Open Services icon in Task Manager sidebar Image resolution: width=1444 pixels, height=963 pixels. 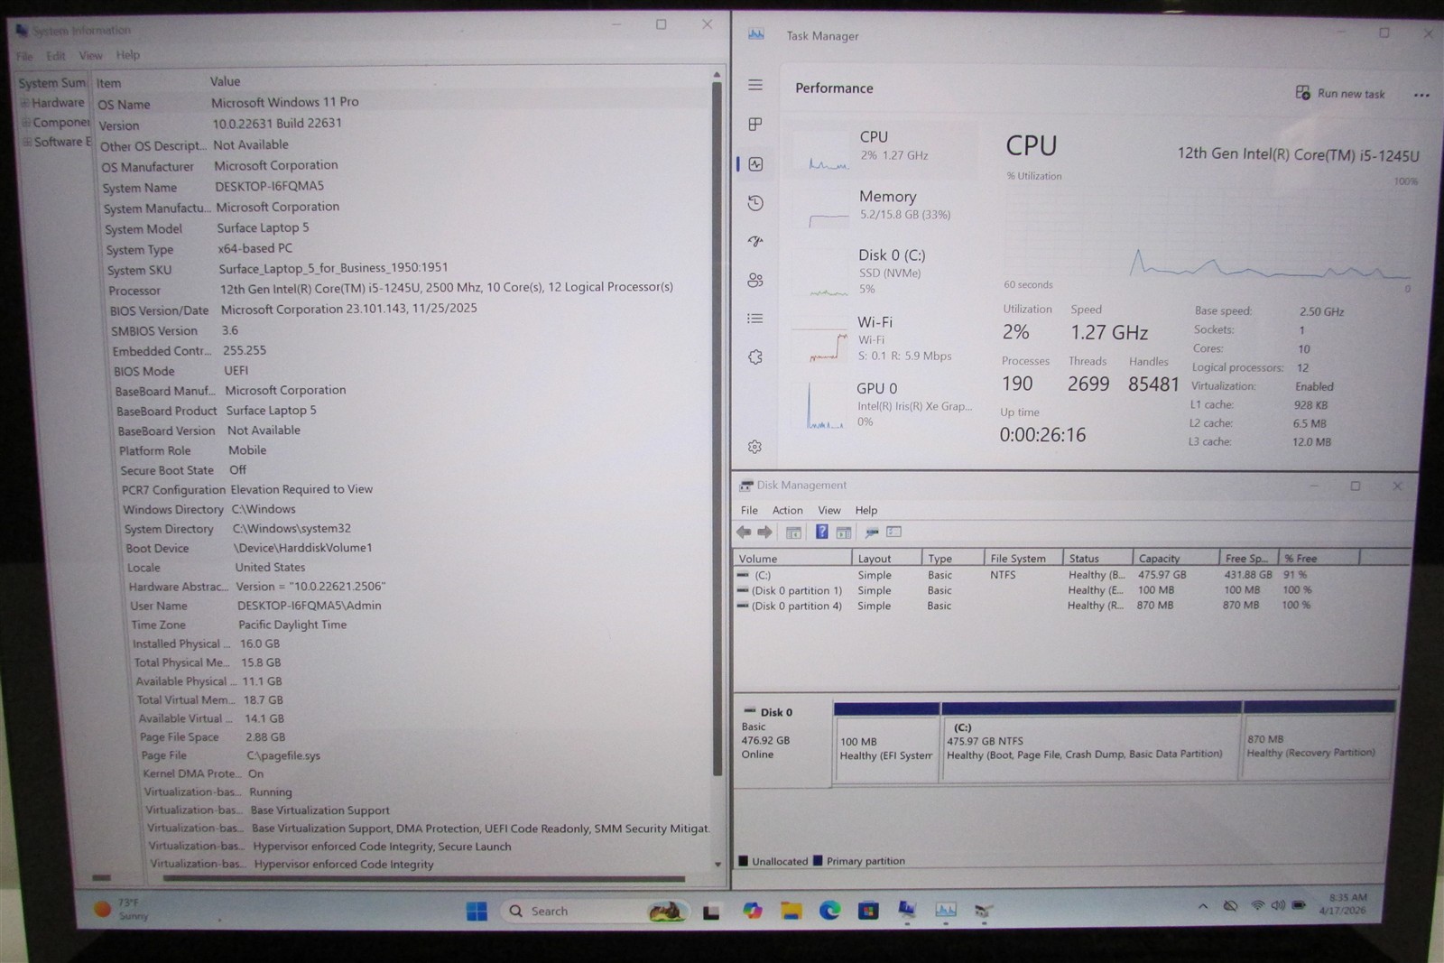pyautogui.click(x=755, y=357)
